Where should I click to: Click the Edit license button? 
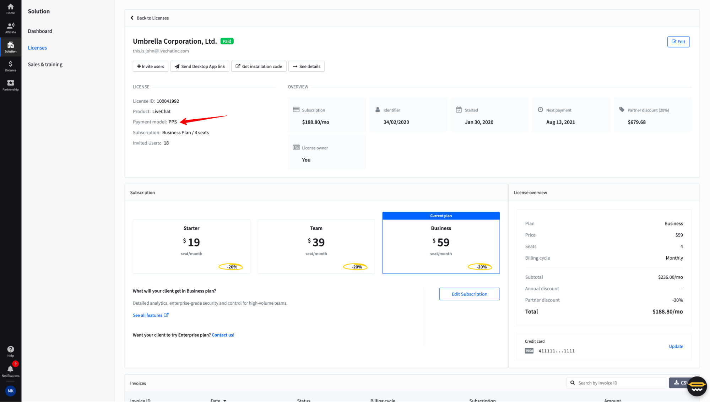pos(678,42)
